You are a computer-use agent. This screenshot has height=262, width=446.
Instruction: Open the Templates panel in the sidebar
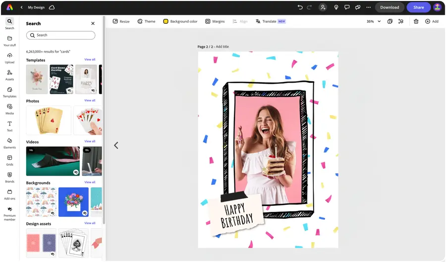pyautogui.click(x=10, y=92)
